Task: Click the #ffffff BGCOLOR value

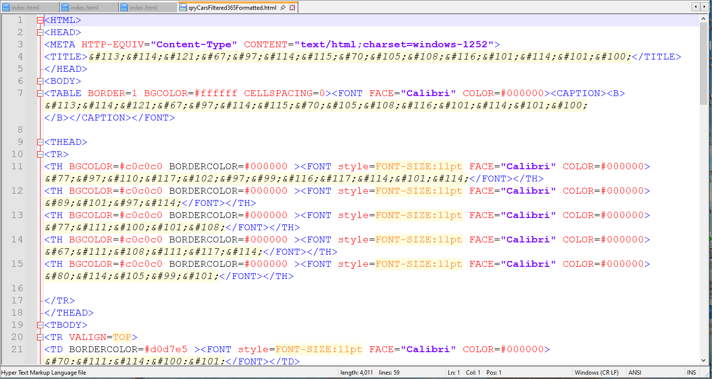Action: coord(216,93)
